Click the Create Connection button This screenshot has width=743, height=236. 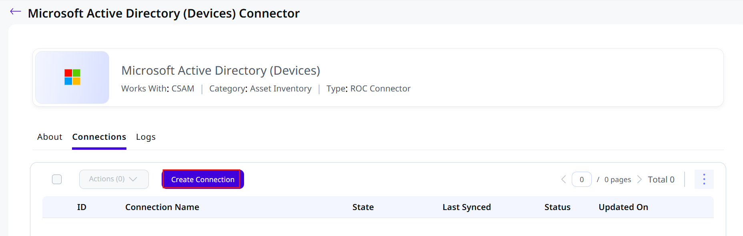pyautogui.click(x=203, y=179)
